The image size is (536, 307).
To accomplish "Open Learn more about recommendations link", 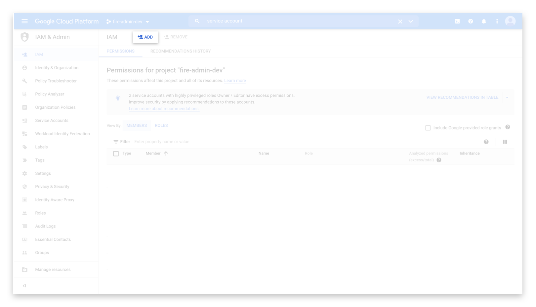I will tap(164, 109).
